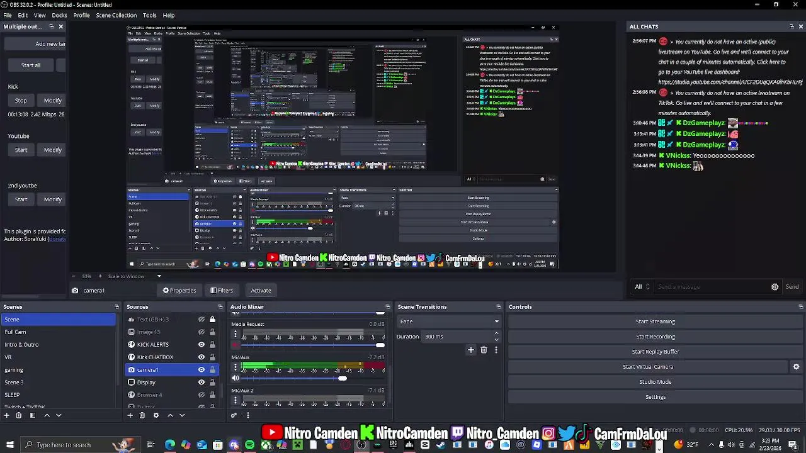
Task: Open the YouTube dashboard link in chat
Action: click(x=730, y=82)
